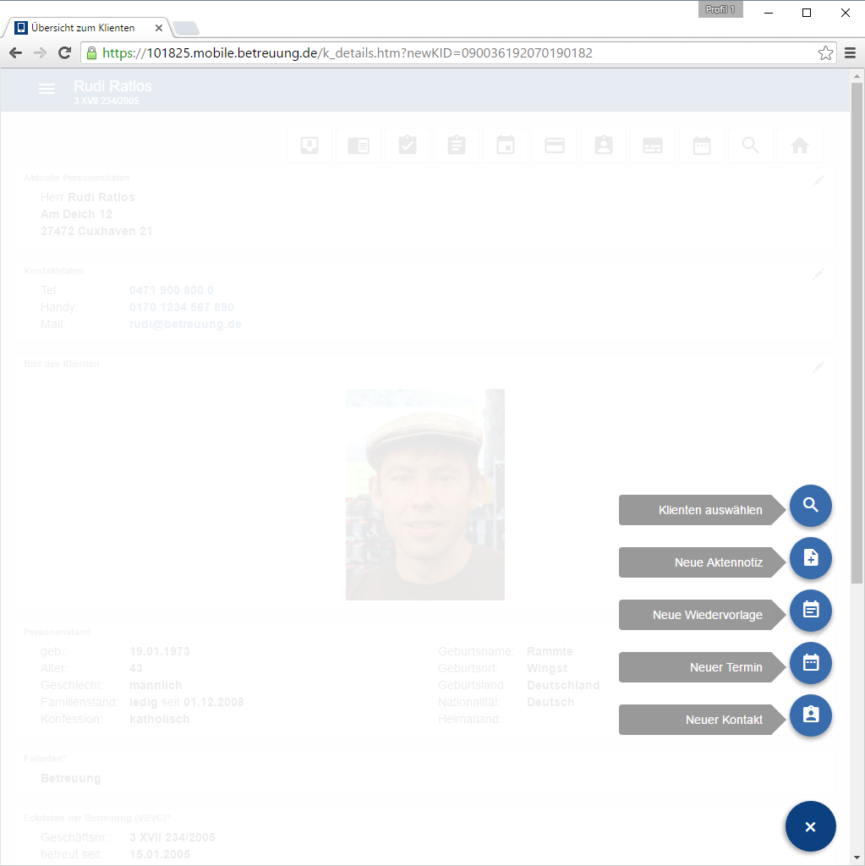Click the page's vertical scrollbar thumb
Viewport: 865px width, 866px height.
[x=857, y=333]
